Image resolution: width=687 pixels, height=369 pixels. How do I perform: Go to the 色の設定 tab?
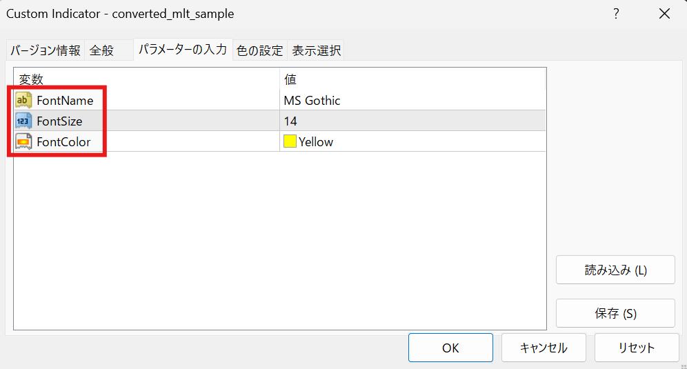pos(259,50)
